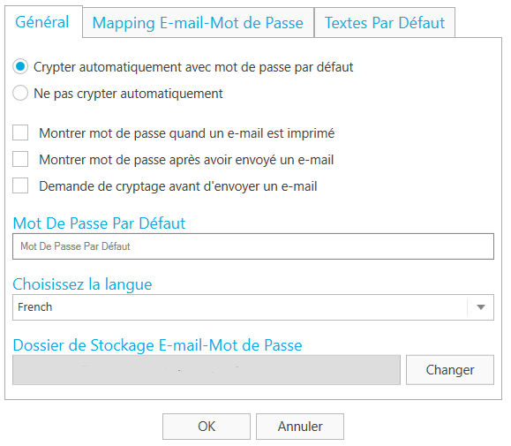Image resolution: width=511 pixels, height=446 pixels.
Task: Enable Montrer mot de passe quand e-mail imprimé
Action: pyautogui.click(x=20, y=133)
